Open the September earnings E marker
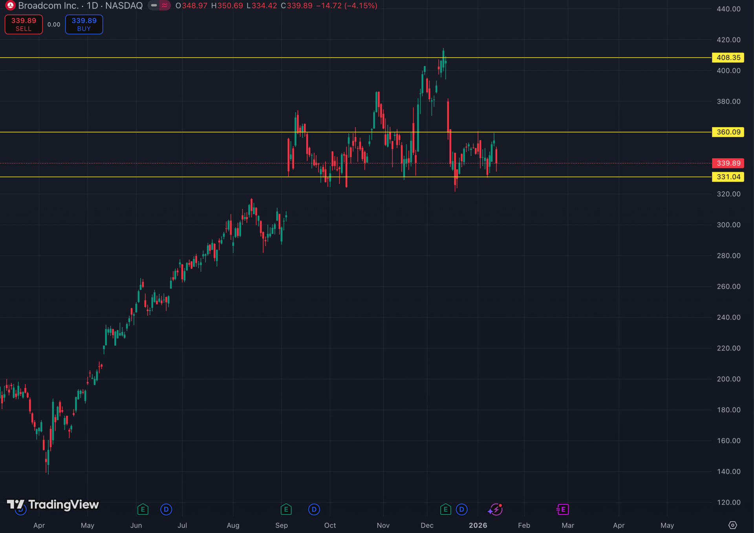 (286, 509)
